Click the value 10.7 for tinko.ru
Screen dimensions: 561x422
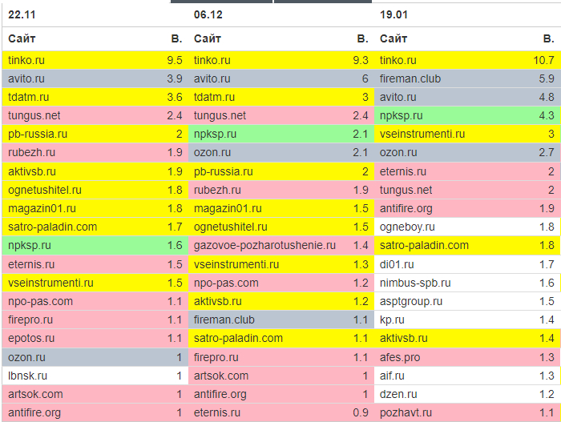pos(543,60)
